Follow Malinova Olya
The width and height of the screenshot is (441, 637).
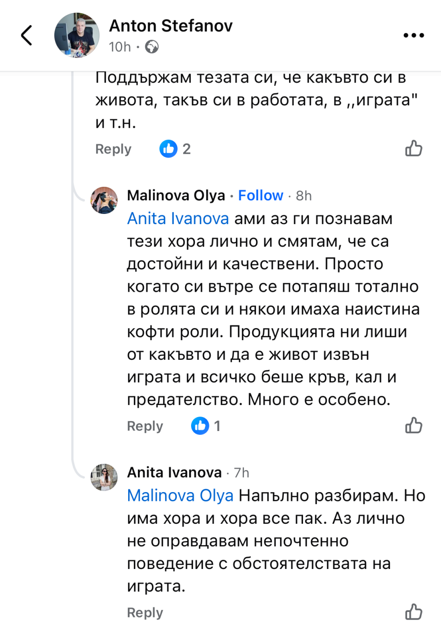coord(261,196)
